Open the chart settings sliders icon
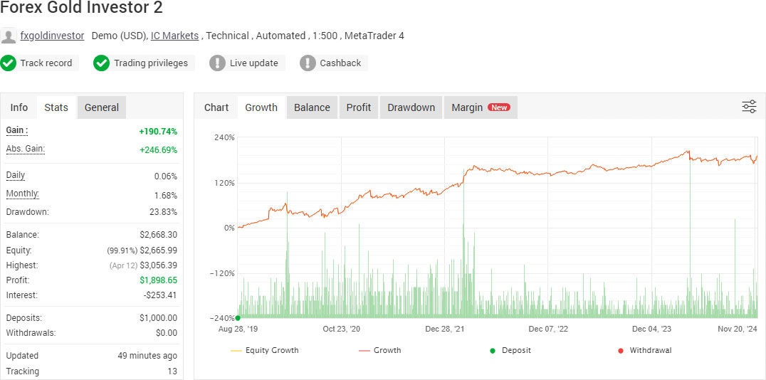The image size is (766, 380). click(749, 107)
